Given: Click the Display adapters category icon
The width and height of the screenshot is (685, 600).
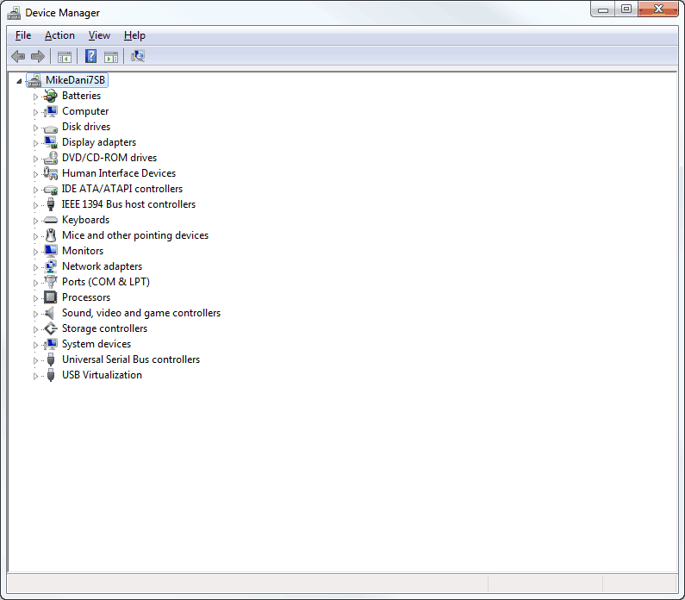Looking at the screenshot, I should pos(51,142).
